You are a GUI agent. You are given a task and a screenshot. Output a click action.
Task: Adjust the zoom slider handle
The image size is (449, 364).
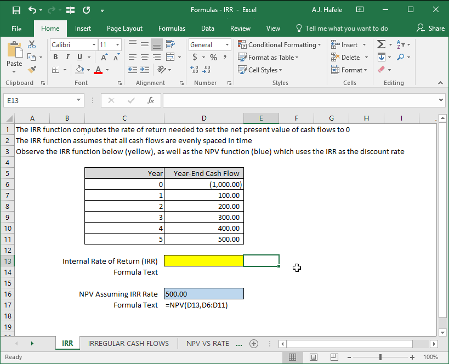pos(380,357)
